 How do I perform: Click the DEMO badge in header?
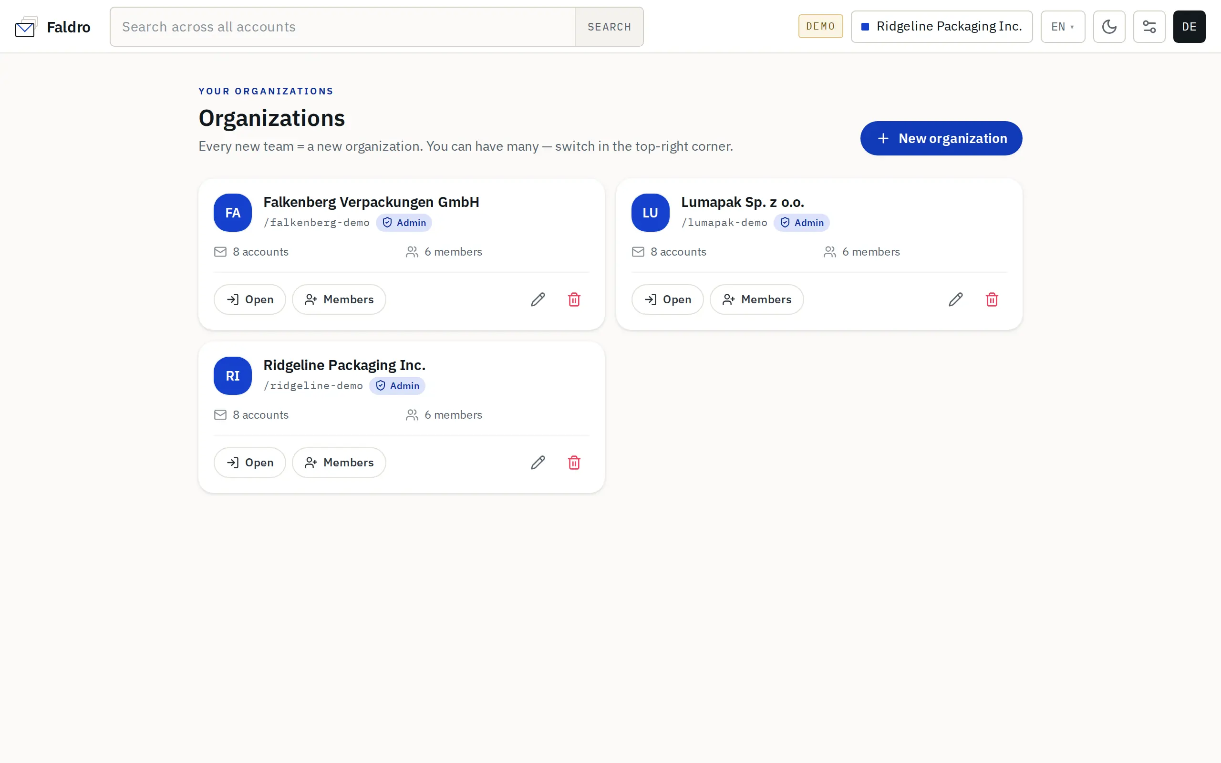click(820, 26)
